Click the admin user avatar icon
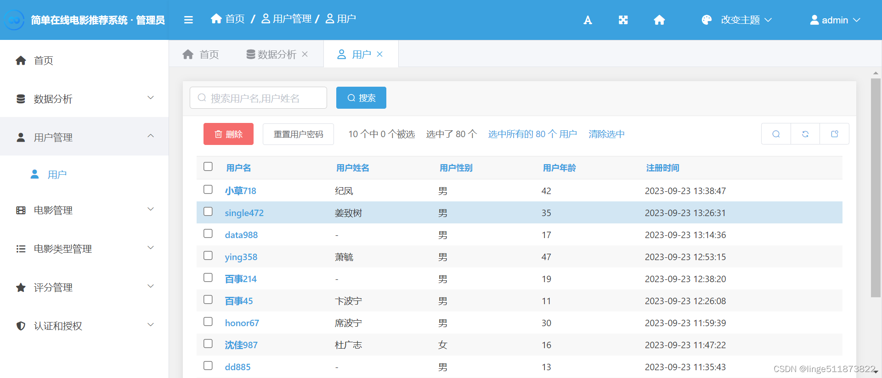The image size is (882, 378). pyautogui.click(x=814, y=20)
